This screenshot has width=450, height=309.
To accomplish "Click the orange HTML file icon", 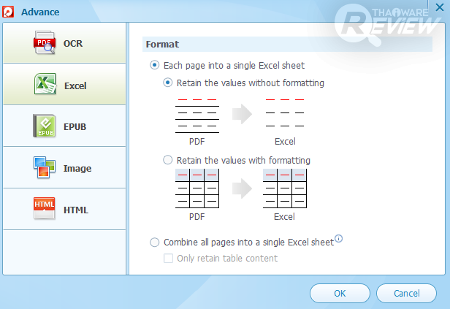I will [x=44, y=209].
